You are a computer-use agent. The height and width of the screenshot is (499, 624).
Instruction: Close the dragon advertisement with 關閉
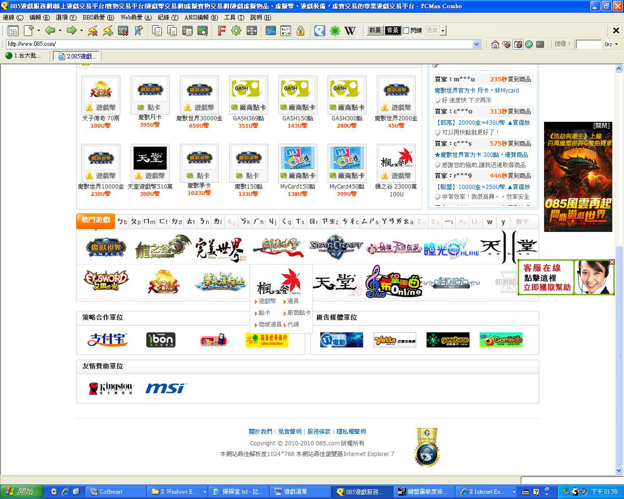(602, 126)
